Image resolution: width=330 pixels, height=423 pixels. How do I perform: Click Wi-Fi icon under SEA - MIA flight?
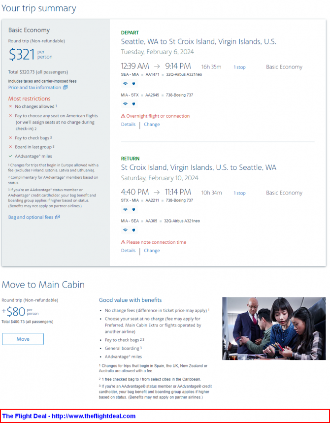(x=125, y=84)
